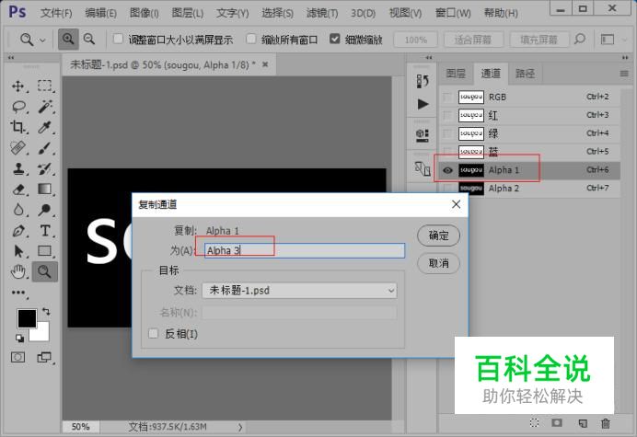Click the name field containing Alpha 3
This screenshot has height=437, width=637.
pyautogui.click(x=305, y=250)
